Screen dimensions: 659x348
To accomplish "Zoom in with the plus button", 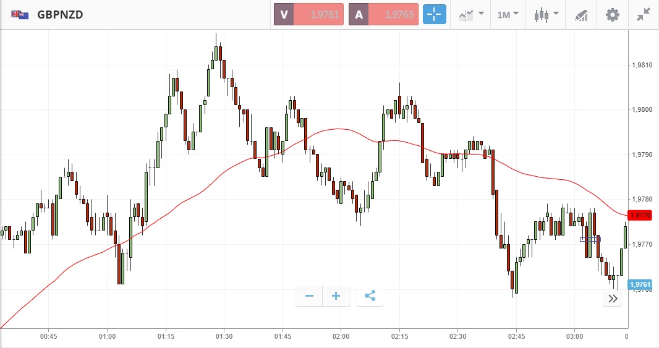I will (336, 296).
